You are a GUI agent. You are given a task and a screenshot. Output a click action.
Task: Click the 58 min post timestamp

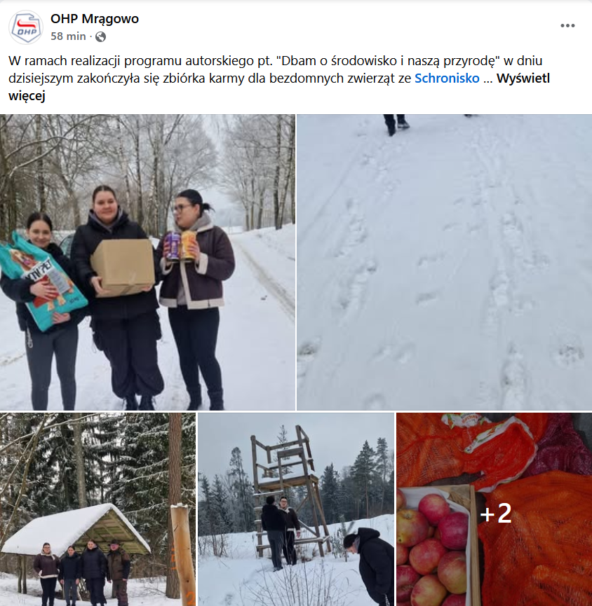click(x=68, y=36)
